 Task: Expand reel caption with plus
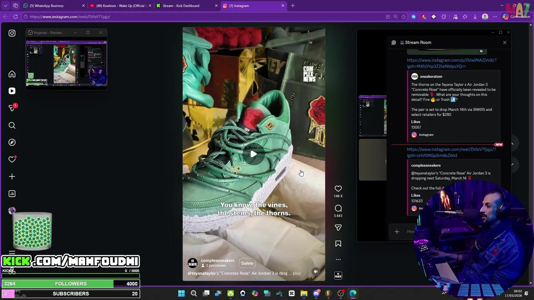pyautogui.click(x=296, y=273)
